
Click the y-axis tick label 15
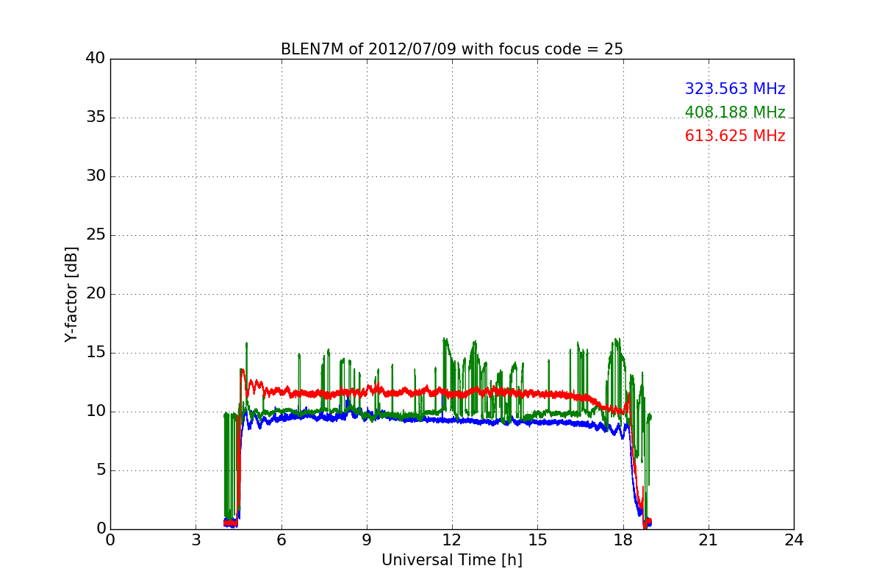coord(96,353)
